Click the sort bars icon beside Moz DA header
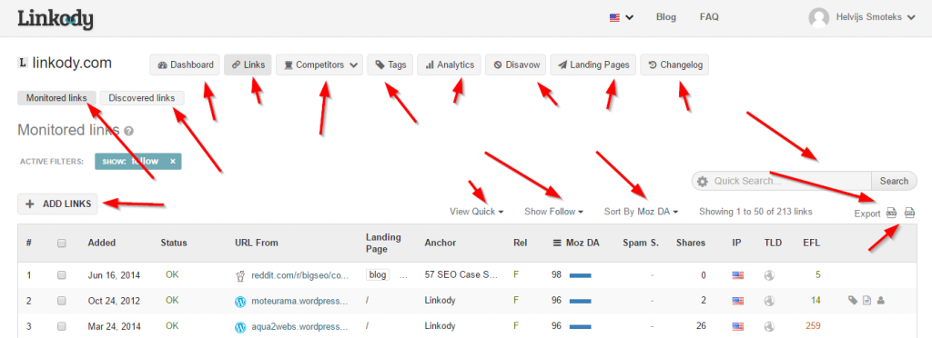This screenshot has height=338, width=932. point(557,243)
